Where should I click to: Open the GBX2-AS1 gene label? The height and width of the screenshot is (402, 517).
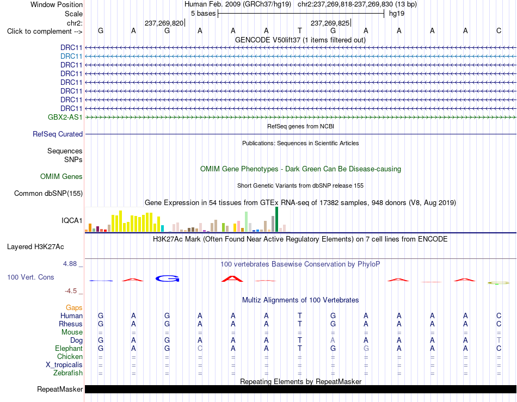(65, 117)
